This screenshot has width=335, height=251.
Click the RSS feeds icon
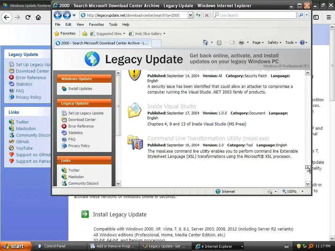click(x=219, y=43)
